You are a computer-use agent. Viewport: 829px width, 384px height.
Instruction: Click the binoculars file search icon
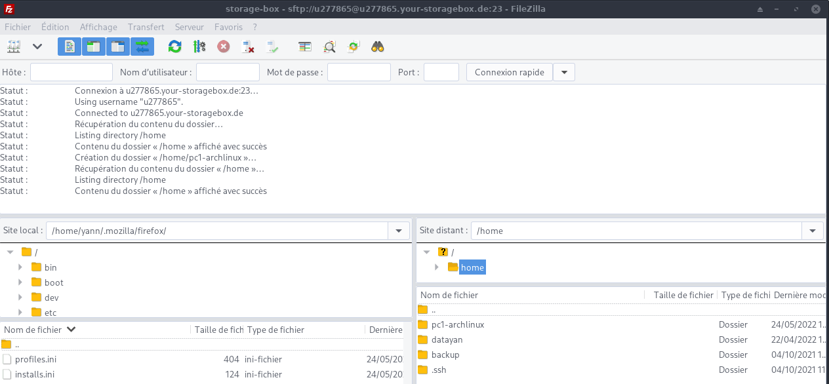[378, 47]
